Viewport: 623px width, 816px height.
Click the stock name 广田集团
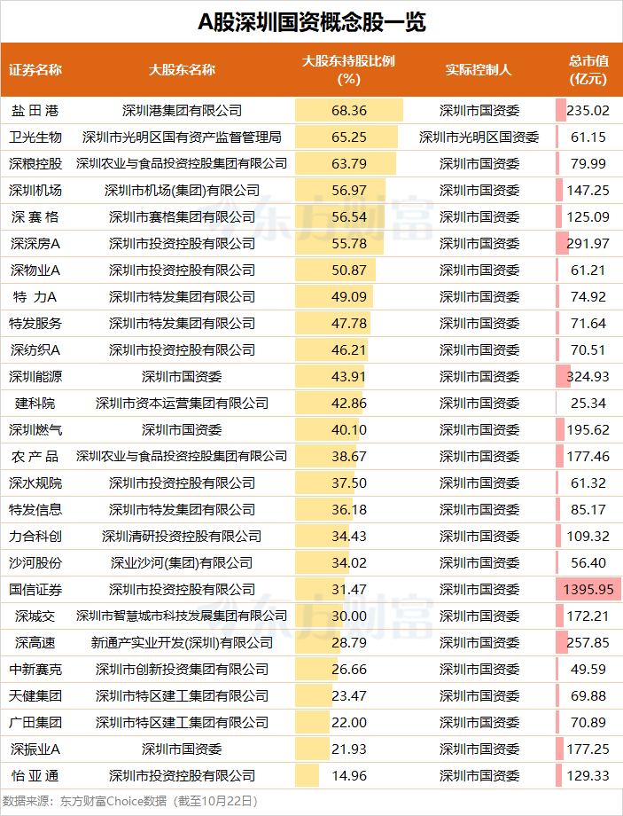pyautogui.click(x=35, y=722)
